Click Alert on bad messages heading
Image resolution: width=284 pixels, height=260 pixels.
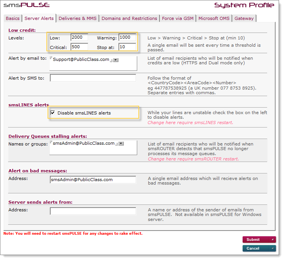38,171
